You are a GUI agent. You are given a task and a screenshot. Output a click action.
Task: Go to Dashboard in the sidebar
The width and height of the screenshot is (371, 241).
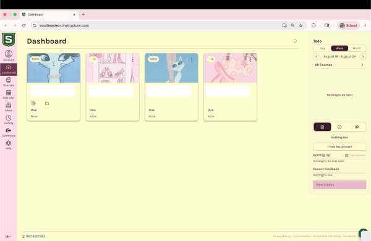[9, 69]
